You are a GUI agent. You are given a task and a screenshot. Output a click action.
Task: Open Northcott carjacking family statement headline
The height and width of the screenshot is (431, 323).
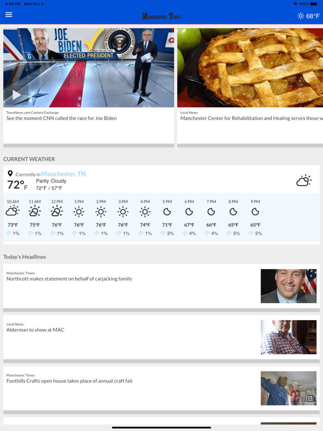[69, 279]
